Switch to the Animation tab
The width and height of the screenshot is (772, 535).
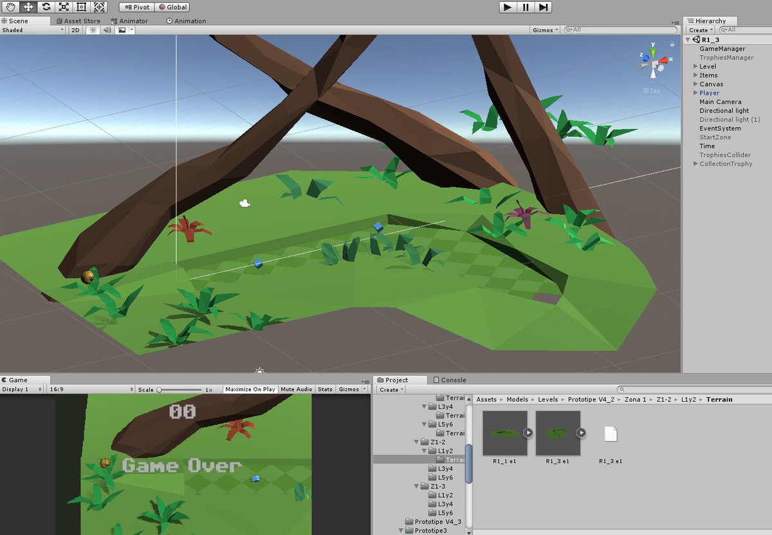tap(186, 21)
